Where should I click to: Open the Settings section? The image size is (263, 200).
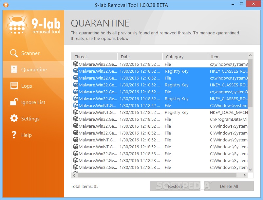(33, 118)
